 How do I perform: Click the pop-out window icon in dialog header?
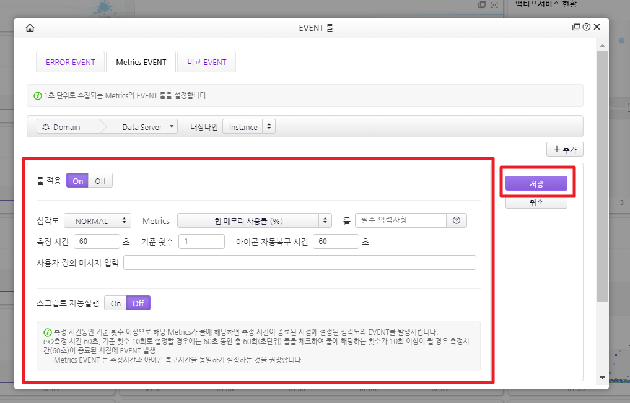pyautogui.click(x=576, y=27)
